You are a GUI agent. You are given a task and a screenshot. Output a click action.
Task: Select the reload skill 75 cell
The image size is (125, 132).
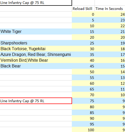click(83, 101)
